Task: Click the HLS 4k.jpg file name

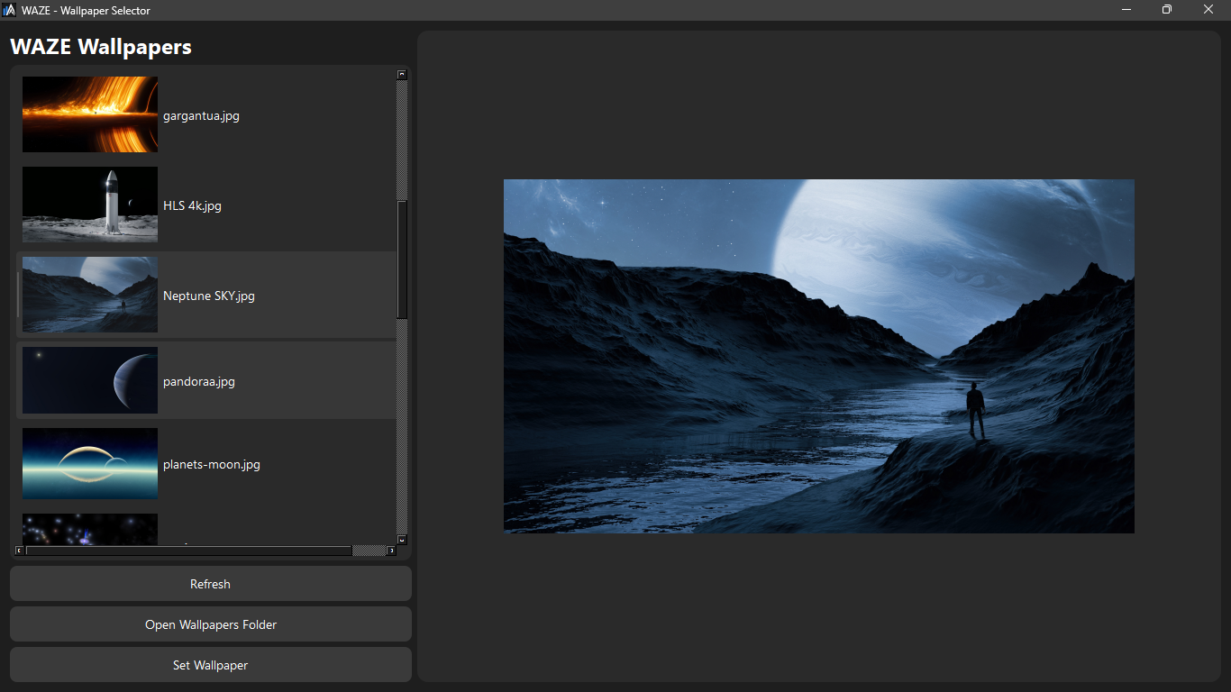Action: [192, 205]
